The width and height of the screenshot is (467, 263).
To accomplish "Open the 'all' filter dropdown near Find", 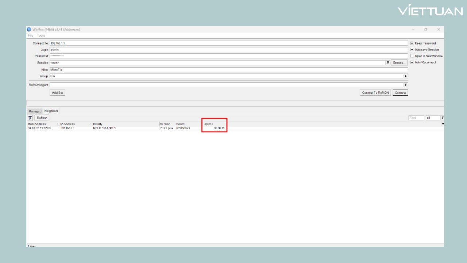I will pyautogui.click(x=442, y=118).
